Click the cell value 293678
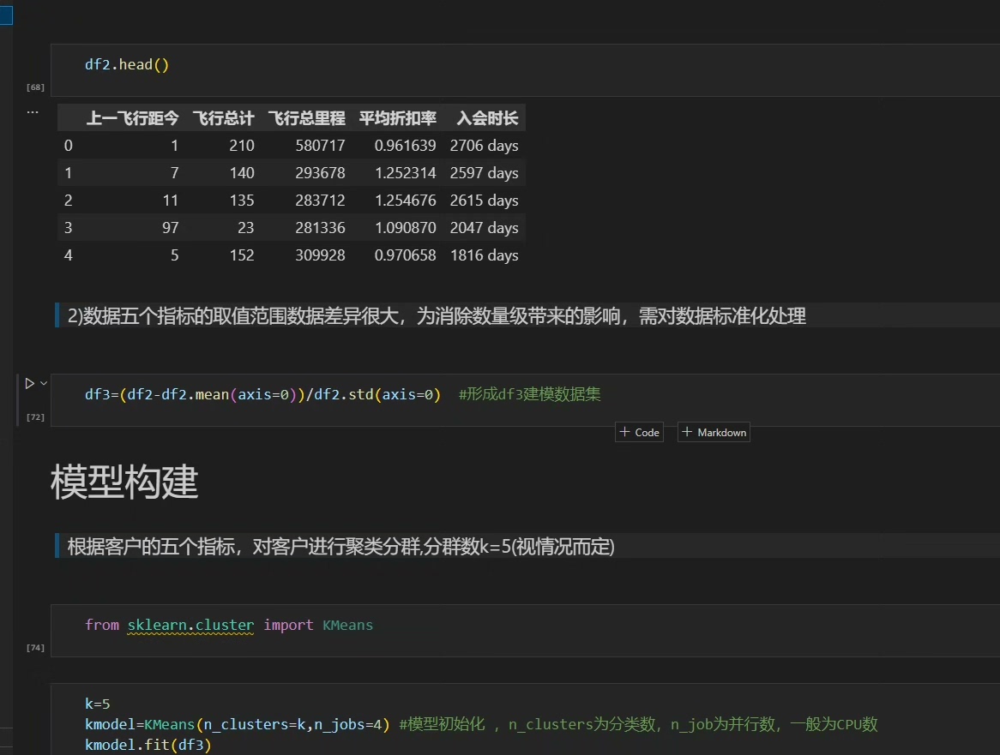1000x755 pixels. [x=320, y=173]
